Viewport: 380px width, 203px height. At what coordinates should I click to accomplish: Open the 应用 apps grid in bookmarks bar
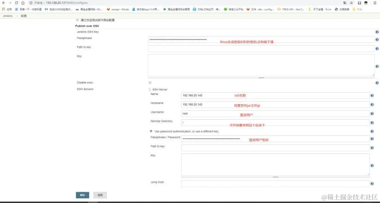7,9
